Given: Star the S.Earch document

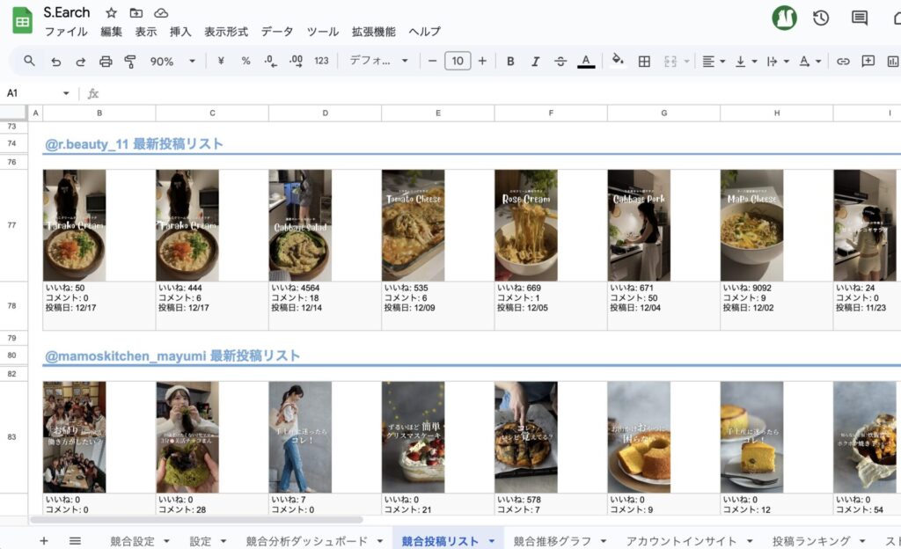Looking at the screenshot, I should click(111, 13).
